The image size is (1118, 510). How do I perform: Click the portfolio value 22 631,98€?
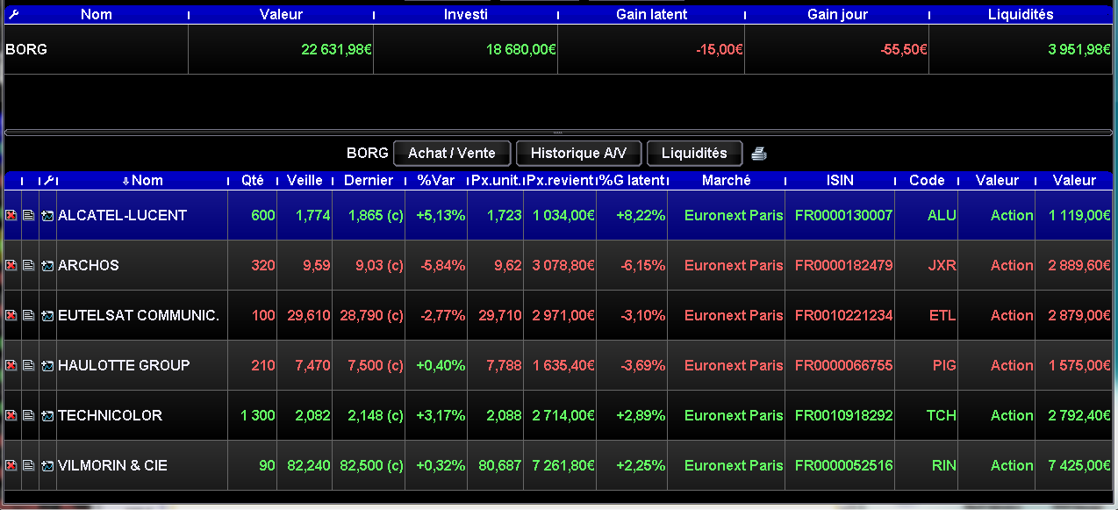point(337,49)
